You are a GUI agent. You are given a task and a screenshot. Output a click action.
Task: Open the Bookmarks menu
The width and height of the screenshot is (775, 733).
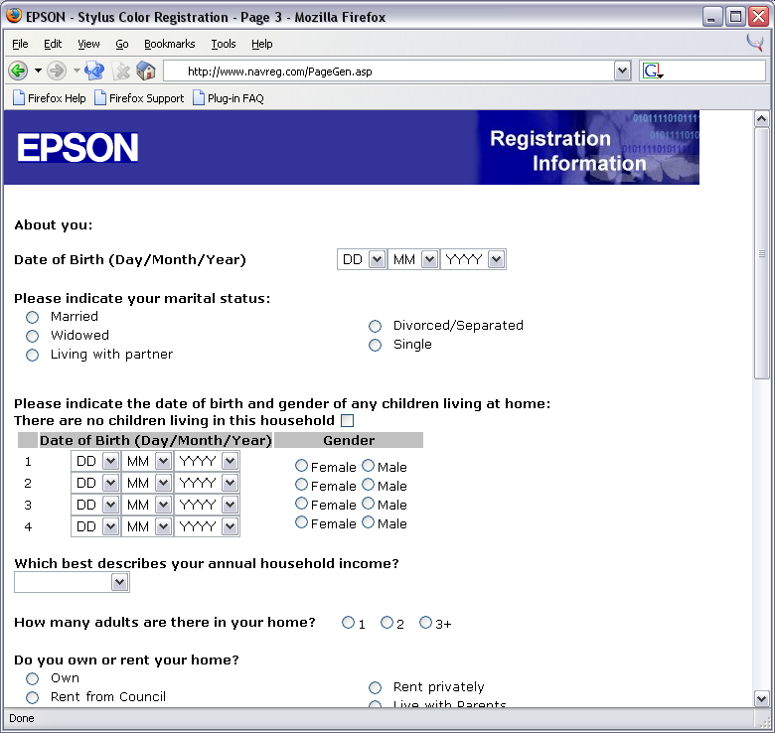[169, 44]
